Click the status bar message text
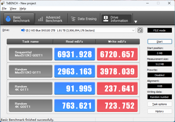This screenshot has width=175, height=122. click(x=27, y=120)
